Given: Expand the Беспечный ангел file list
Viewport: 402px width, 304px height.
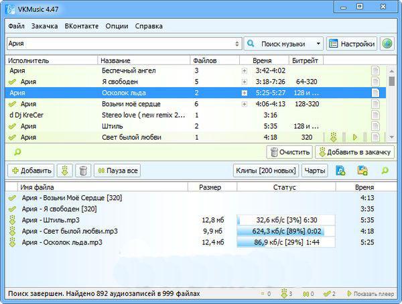Looking at the screenshot, I should (x=245, y=71).
